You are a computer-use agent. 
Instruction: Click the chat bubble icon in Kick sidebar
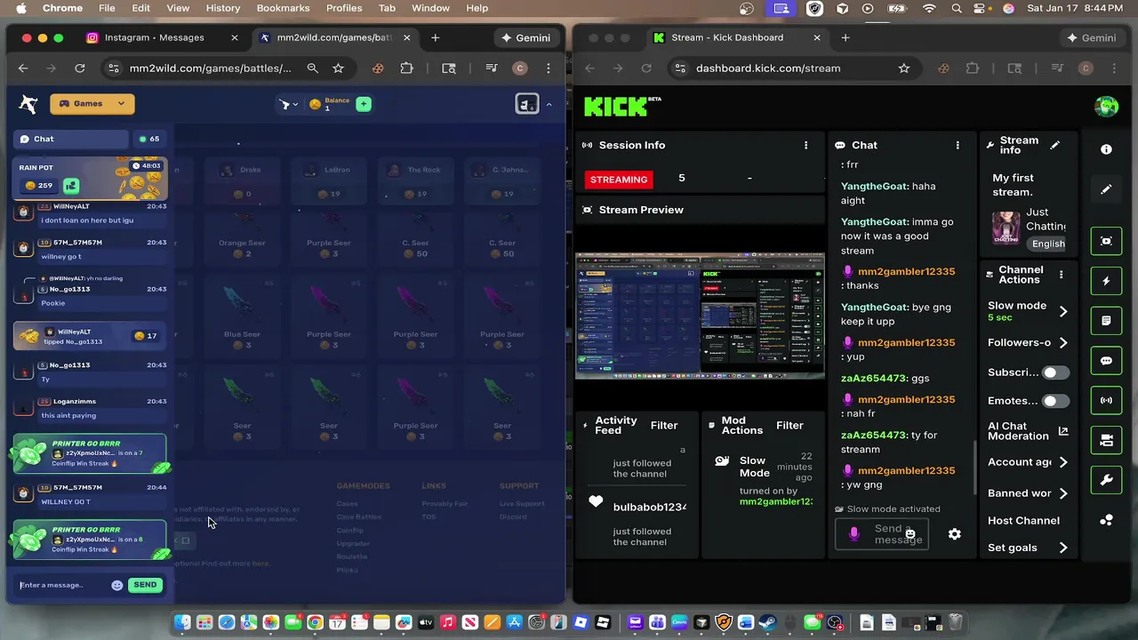[x=1106, y=361]
